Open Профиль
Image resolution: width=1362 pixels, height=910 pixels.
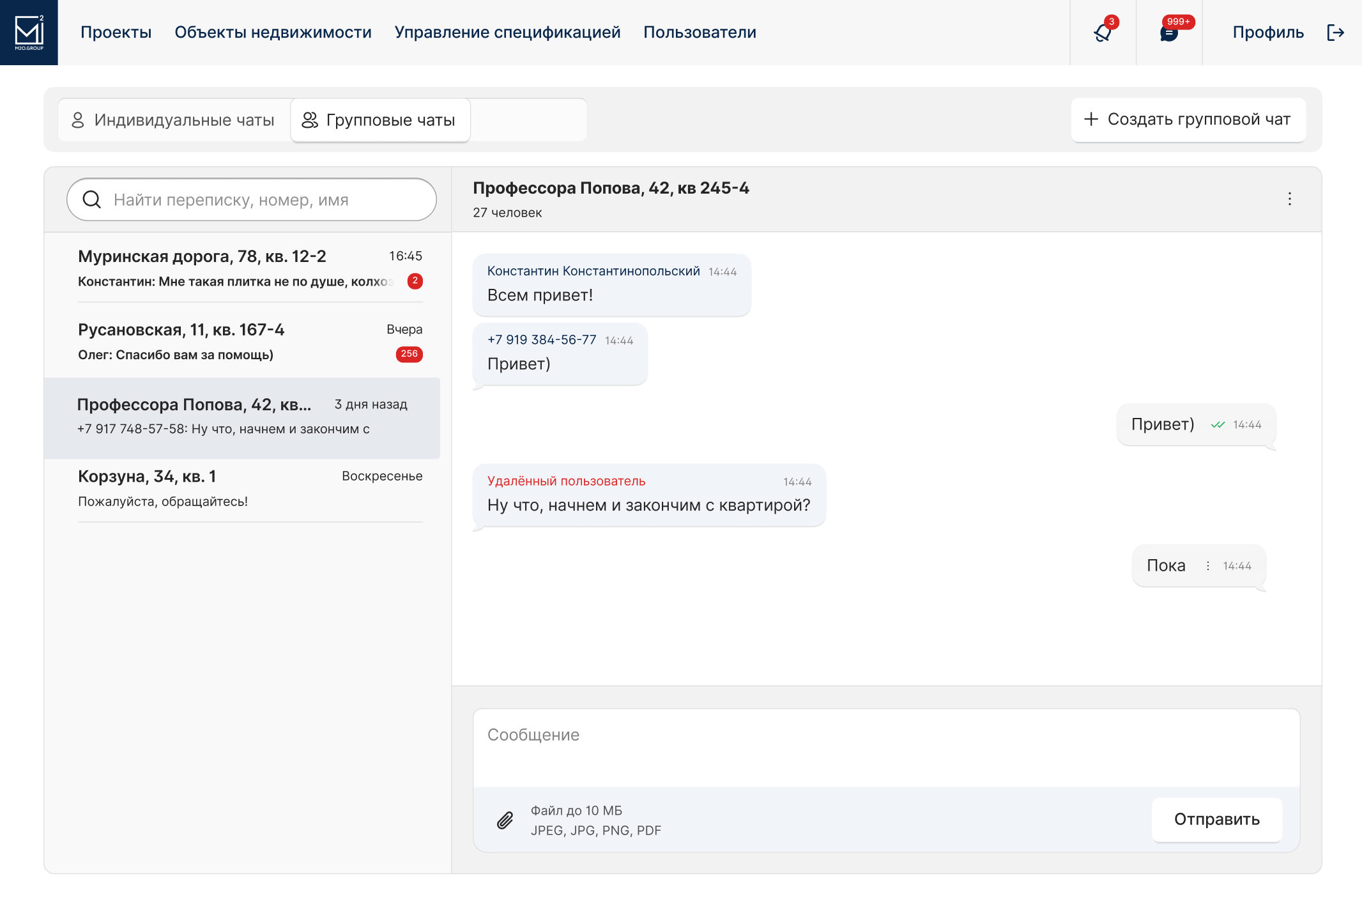(1269, 32)
